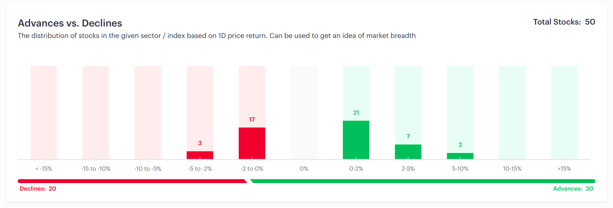Click the value 17 above red bar
613x208 pixels.
tap(252, 120)
